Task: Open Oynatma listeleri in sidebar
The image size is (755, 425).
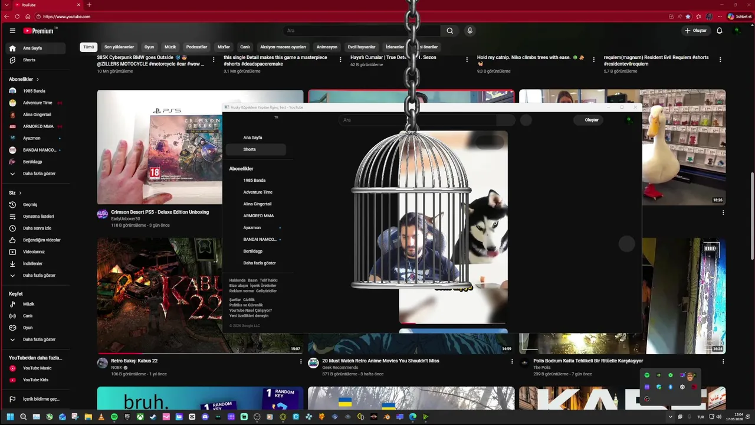Action: pyautogui.click(x=35, y=217)
